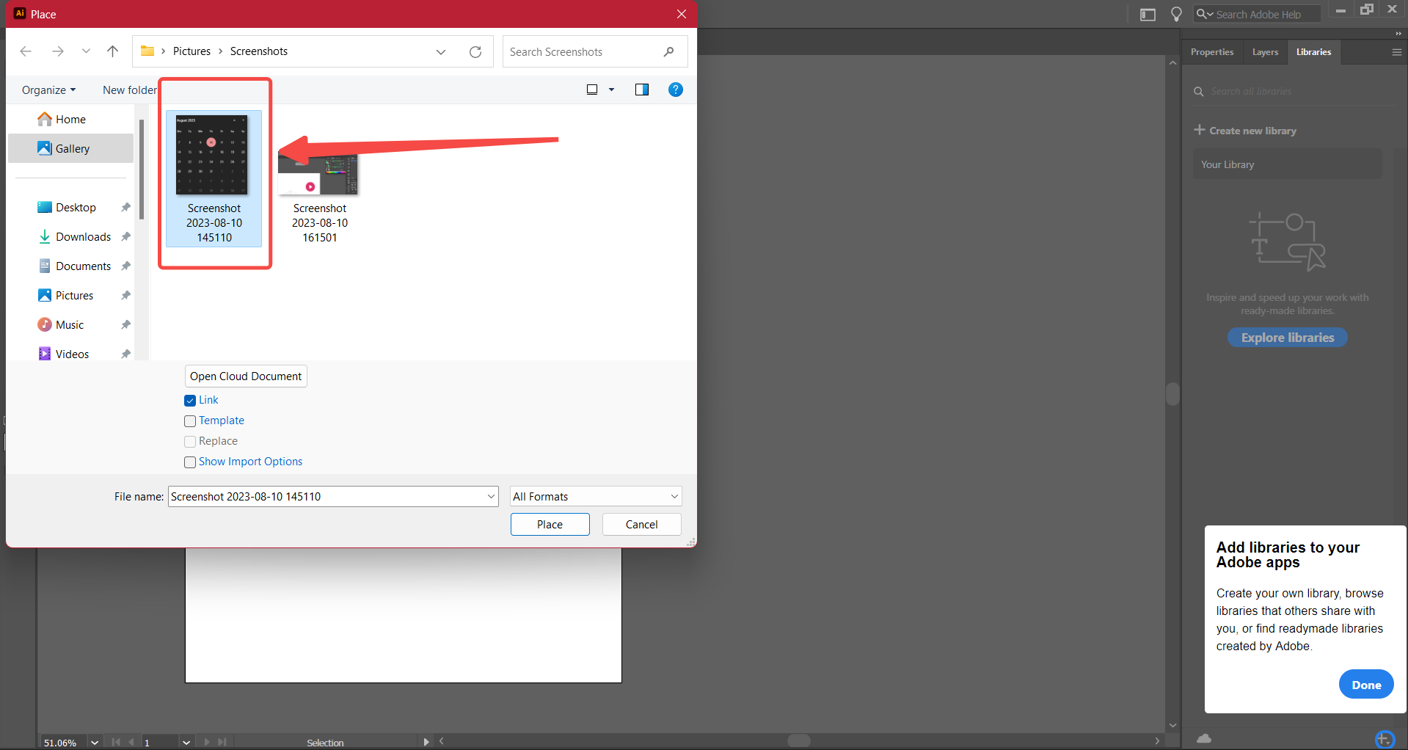Click the Creative Cloud sync status icon
The width and height of the screenshot is (1408, 750).
(1204, 738)
